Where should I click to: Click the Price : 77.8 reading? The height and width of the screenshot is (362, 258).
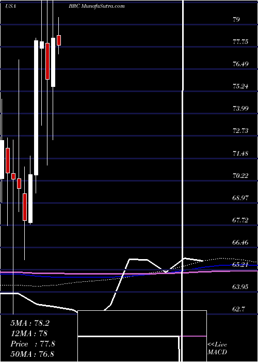coord(33,344)
